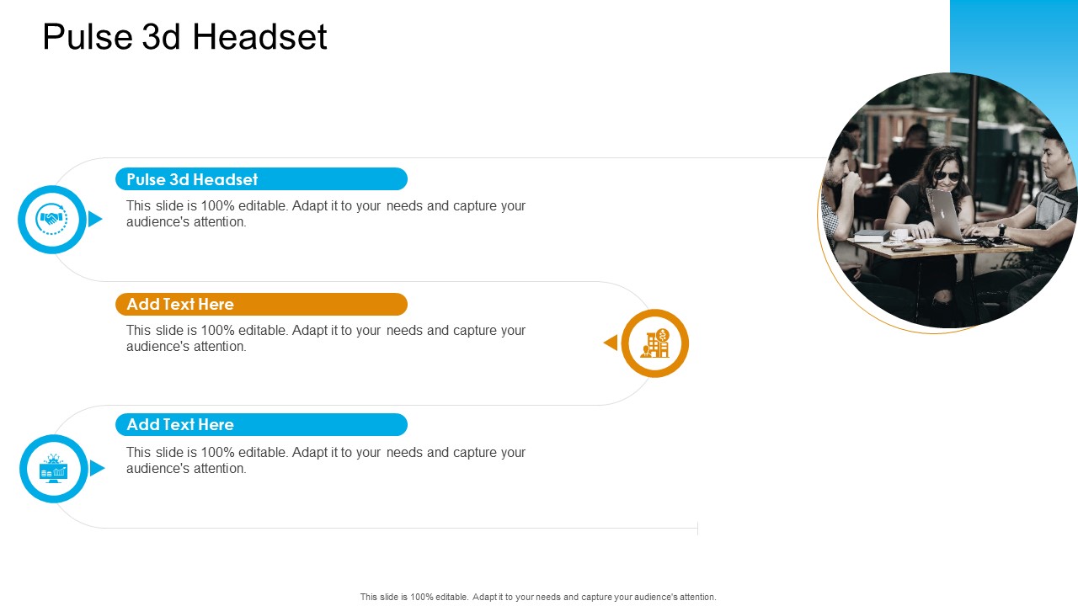The image size is (1078, 606).
Task: Click blue triangle arrow beside monitor icon
Action: click(x=97, y=468)
